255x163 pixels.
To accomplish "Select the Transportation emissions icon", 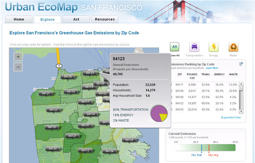I will 194,47.
